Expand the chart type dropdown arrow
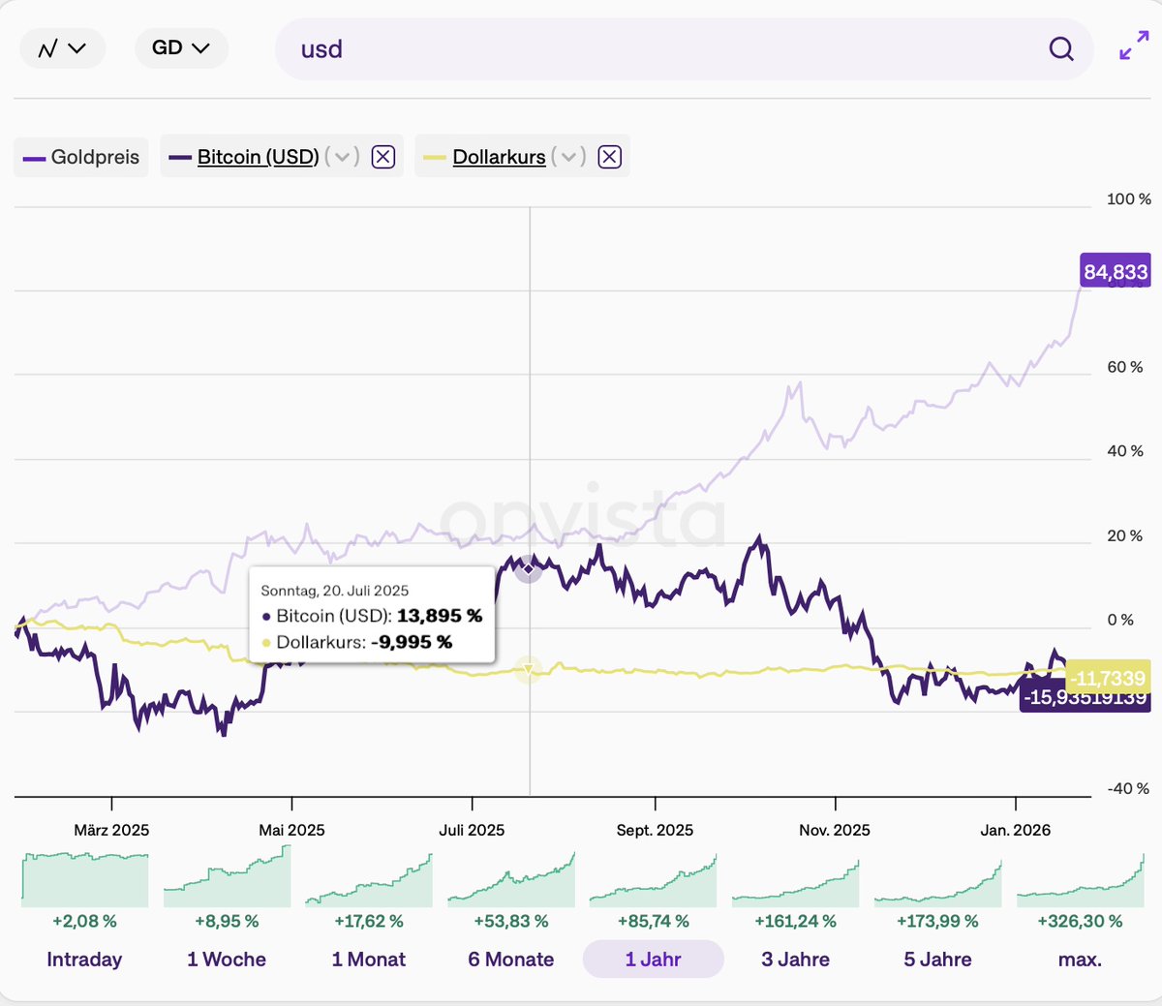Image resolution: width=1162 pixels, height=1006 pixels. click(x=77, y=47)
